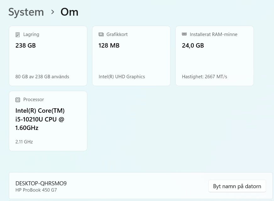274x201 pixels.
Task: Click the DESKTOP-QHRSMO9 device name
Action: pyautogui.click(x=41, y=183)
